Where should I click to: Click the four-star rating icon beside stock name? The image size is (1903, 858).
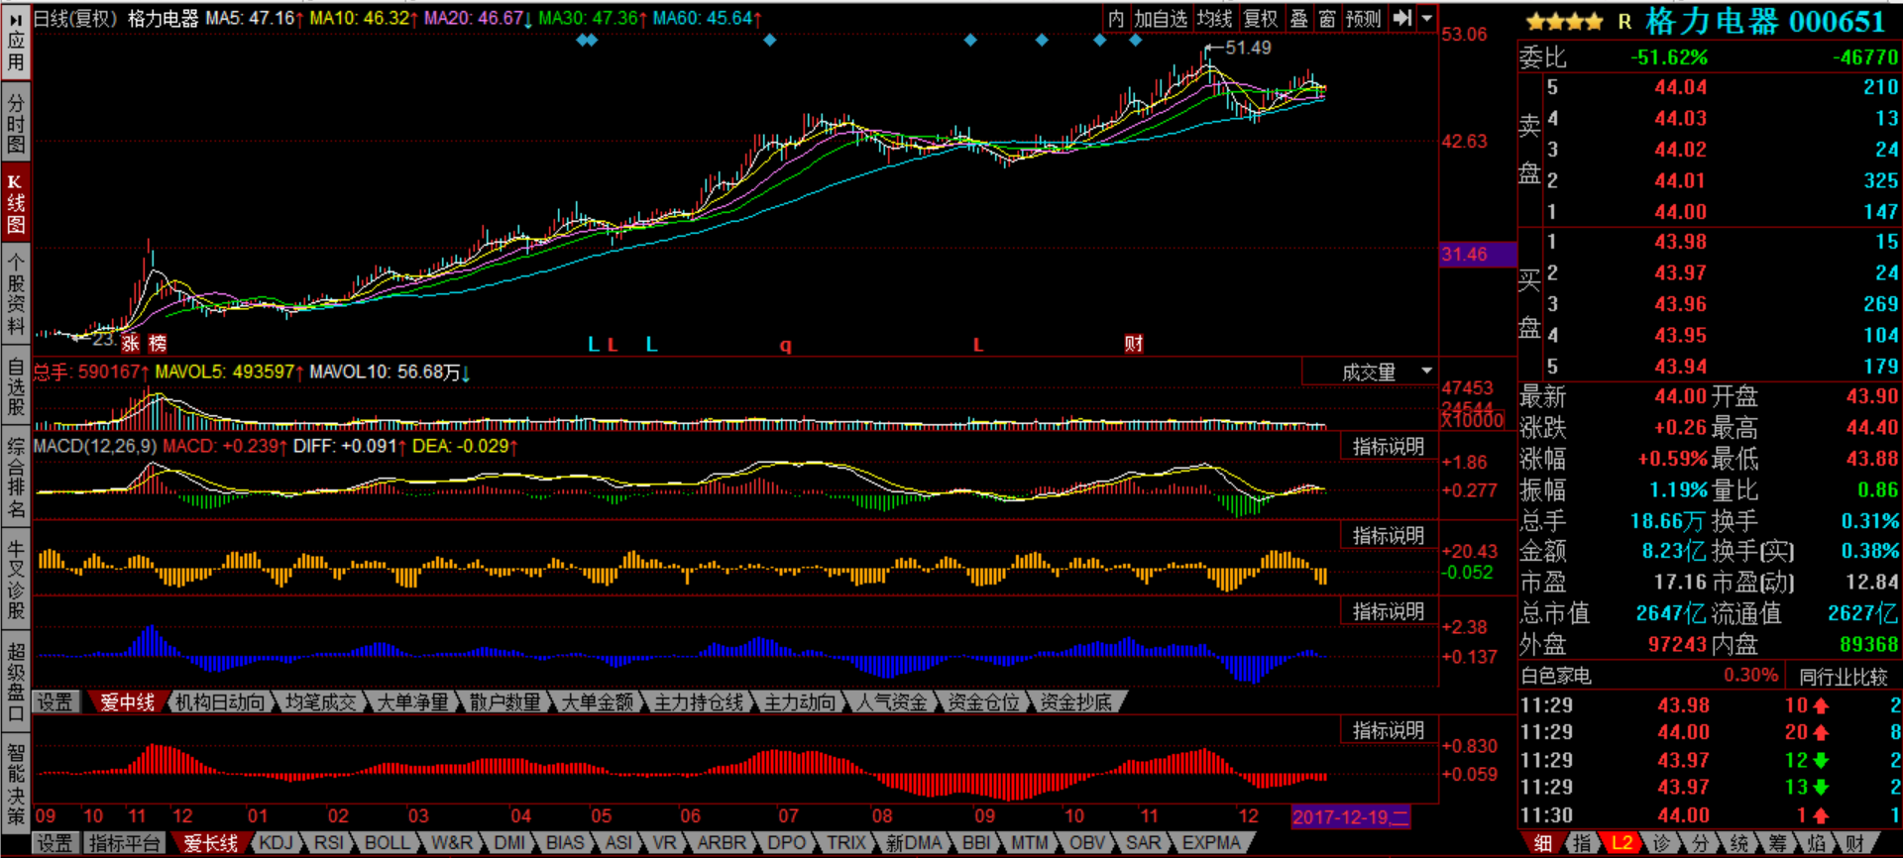(1564, 22)
